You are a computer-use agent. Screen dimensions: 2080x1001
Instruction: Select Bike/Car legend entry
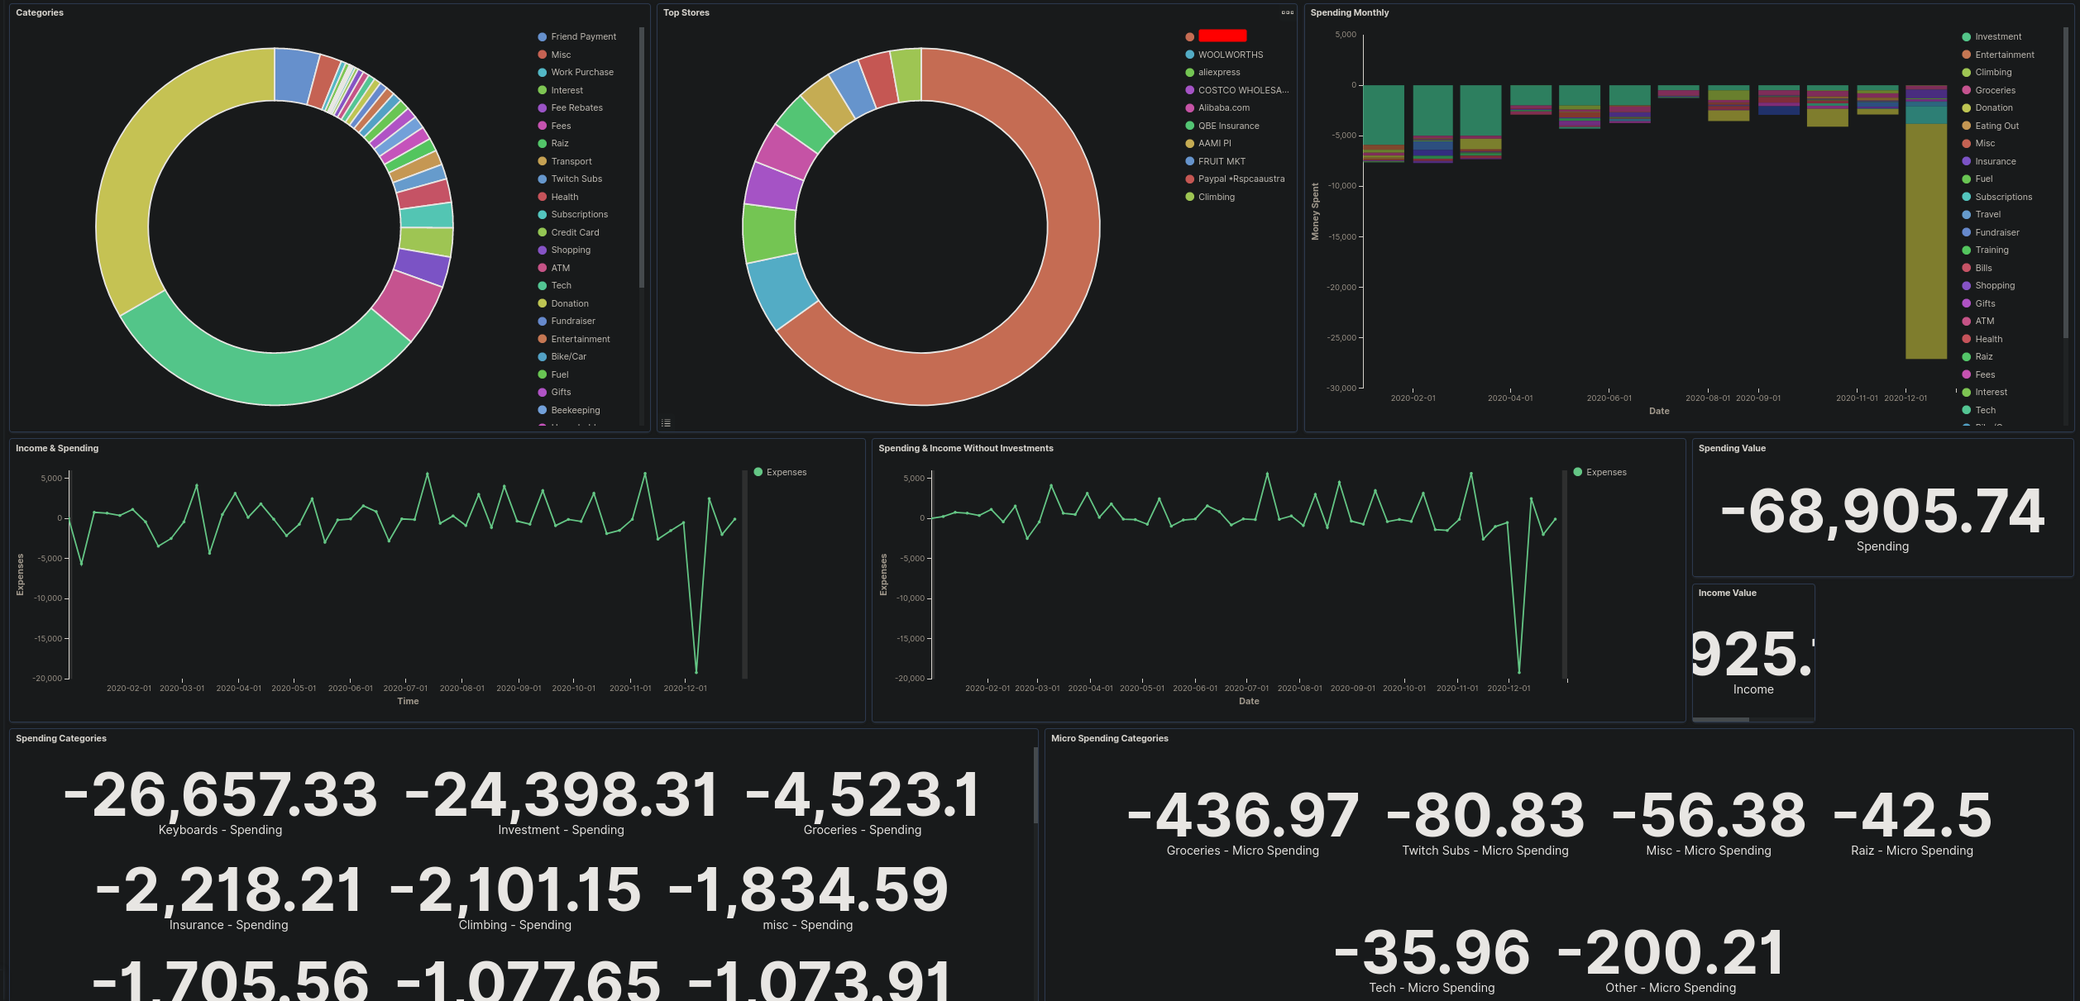tap(568, 357)
